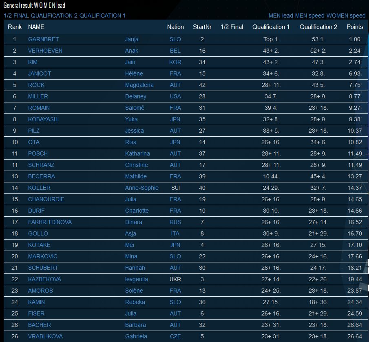
Task: Select JANICOT in the ranking table
Action: point(41,73)
